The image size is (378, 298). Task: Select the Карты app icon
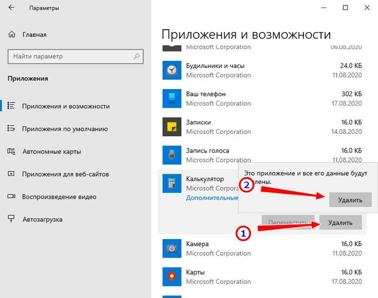pos(172,276)
